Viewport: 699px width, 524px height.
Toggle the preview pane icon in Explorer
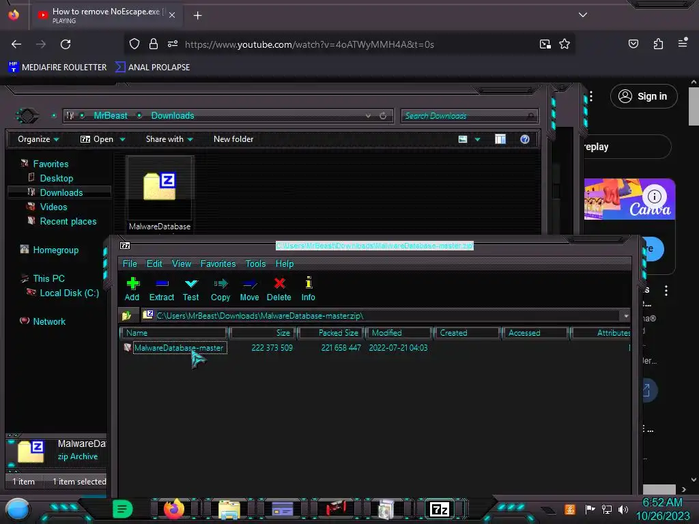tap(500, 139)
